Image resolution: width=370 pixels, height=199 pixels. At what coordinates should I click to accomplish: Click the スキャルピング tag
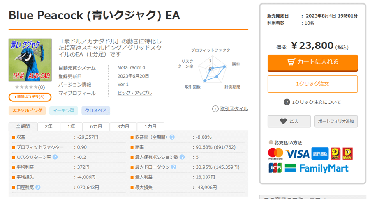tap(27, 110)
